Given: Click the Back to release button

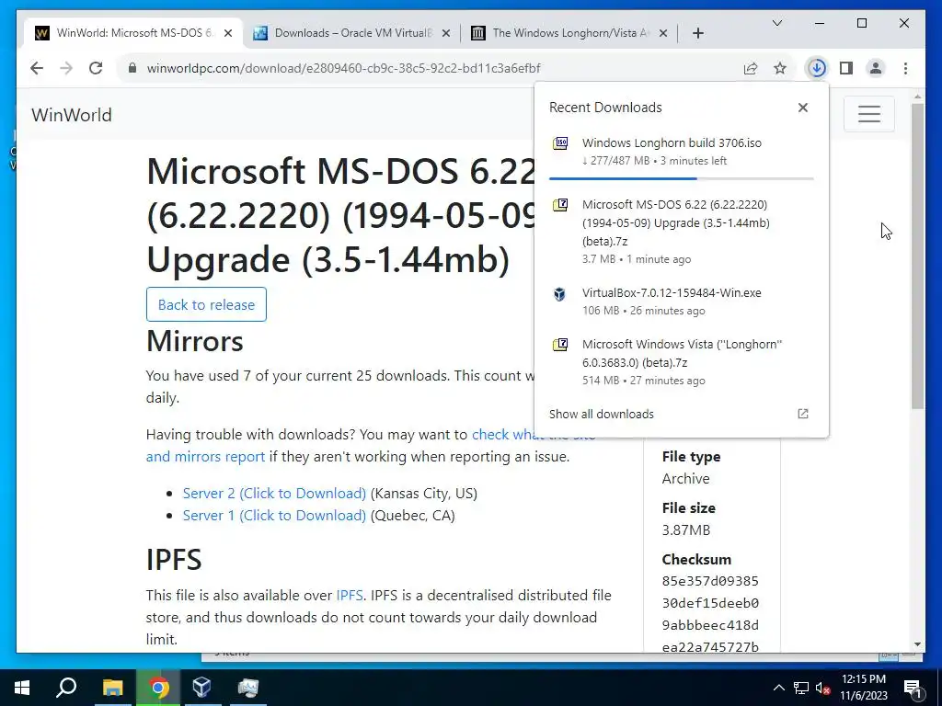Looking at the screenshot, I should tap(206, 304).
